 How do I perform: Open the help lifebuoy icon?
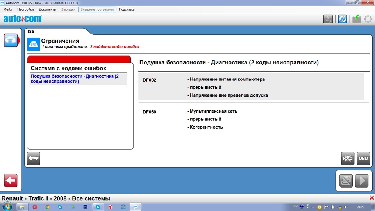pyautogui.click(x=343, y=19)
